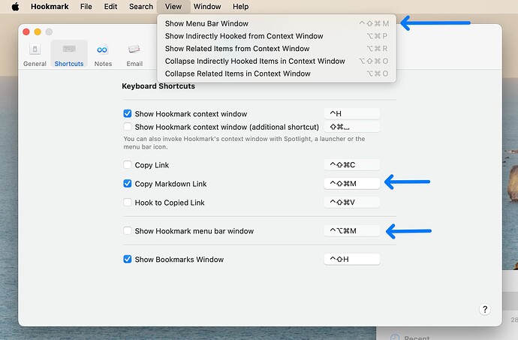
Task: Click the Keyboard Shortcuts heading
Action: point(158,86)
